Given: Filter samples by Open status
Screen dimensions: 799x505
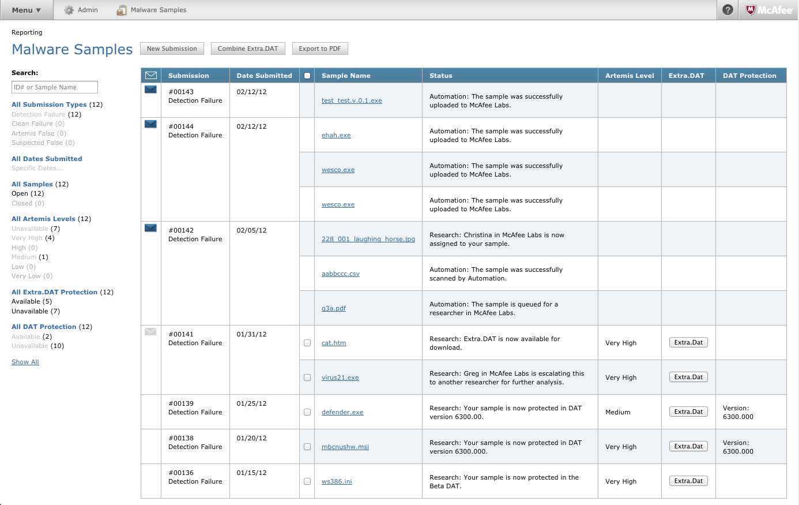Looking at the screenshot, I should [28, 193].
